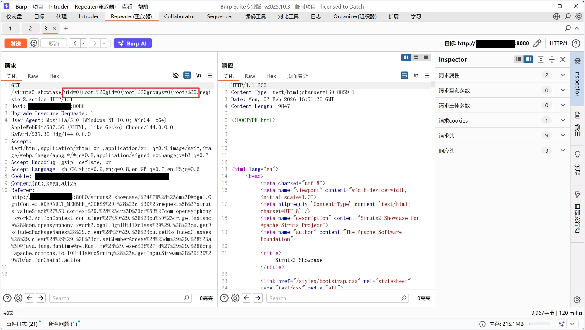Open the request pane options menu
This screenshot has height=330, width=585.
210,75
